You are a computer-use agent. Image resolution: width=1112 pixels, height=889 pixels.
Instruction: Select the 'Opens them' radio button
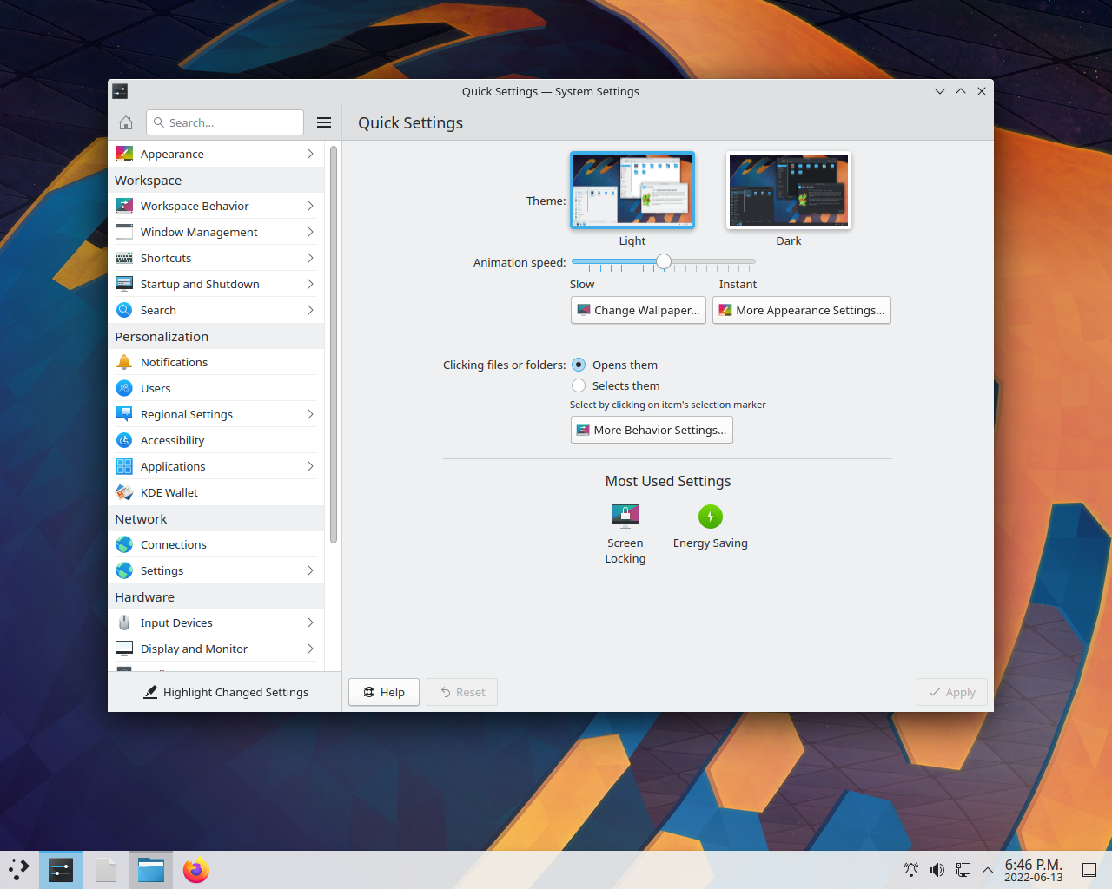click(579, 365)
